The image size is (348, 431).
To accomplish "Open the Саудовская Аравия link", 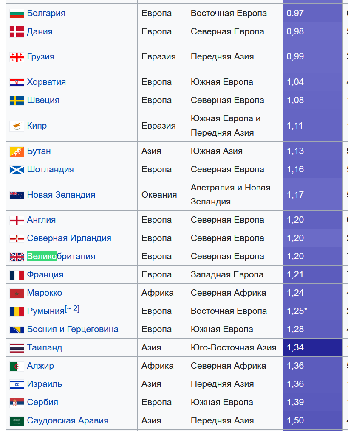I will (68, 420).
